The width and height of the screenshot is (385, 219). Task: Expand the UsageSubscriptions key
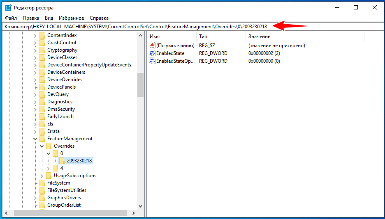coord(42,176)
